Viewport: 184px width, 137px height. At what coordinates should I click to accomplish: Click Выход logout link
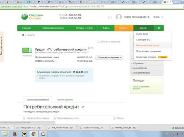tap(156, 17)
